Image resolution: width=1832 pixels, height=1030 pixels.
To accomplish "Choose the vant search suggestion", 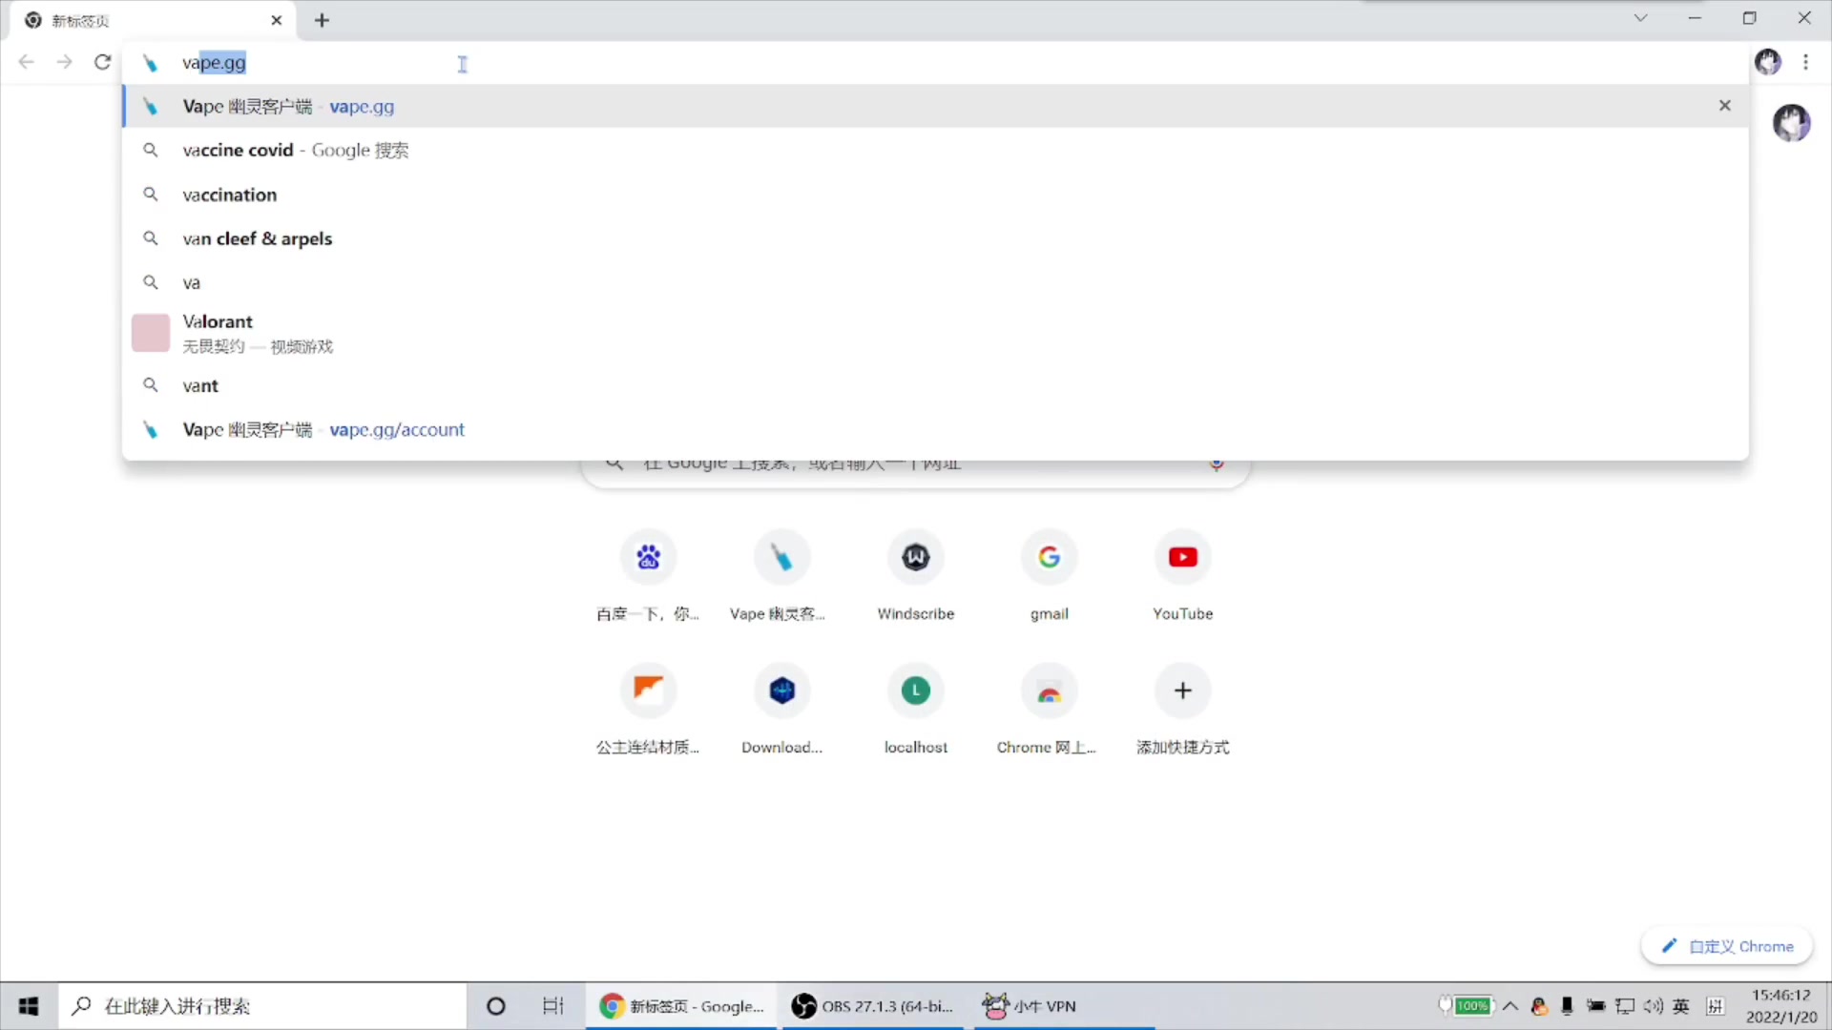I will coord(935,385).
